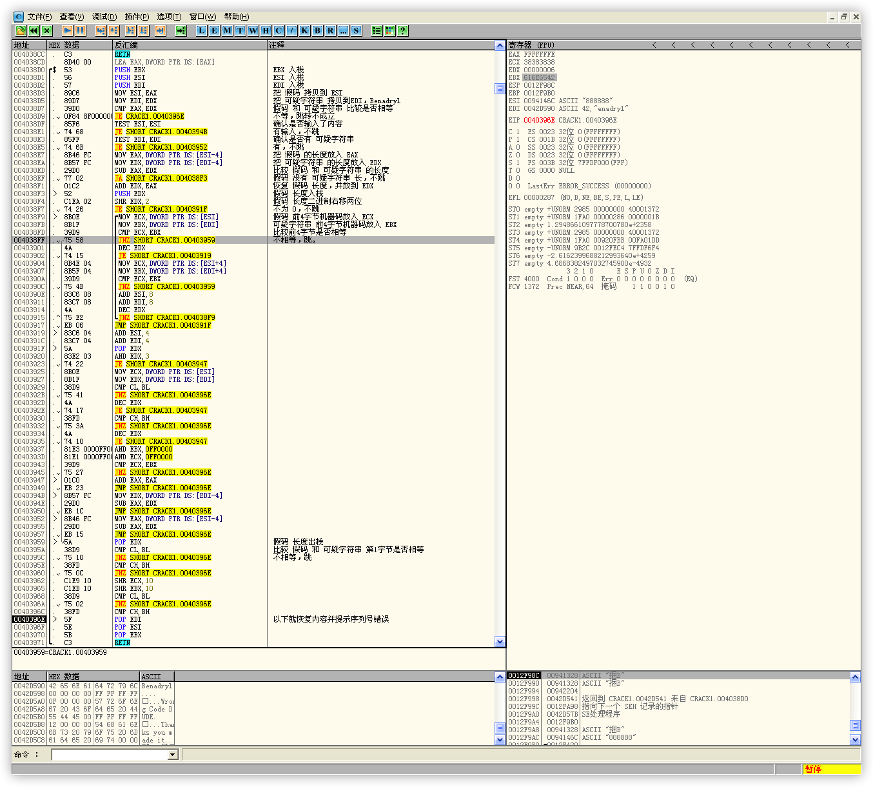Pause execution with the pause icon
The image size is (873, 787).
pyautogui.click(x=80, y=30)
